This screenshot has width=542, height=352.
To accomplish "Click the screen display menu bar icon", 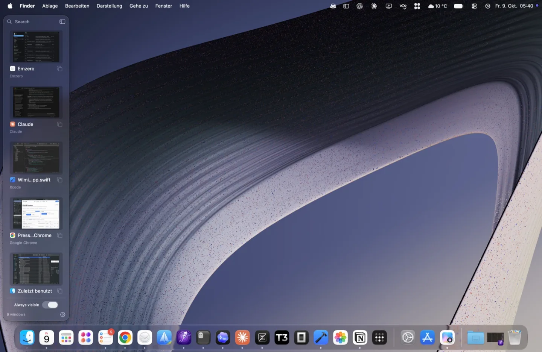I will coord(389,6).
